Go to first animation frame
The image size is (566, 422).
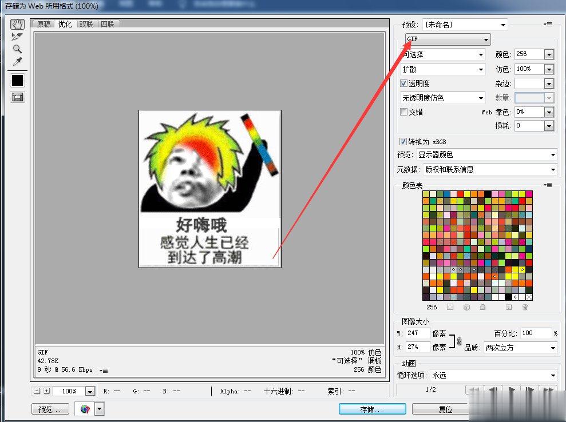click(x=474, y=390)
